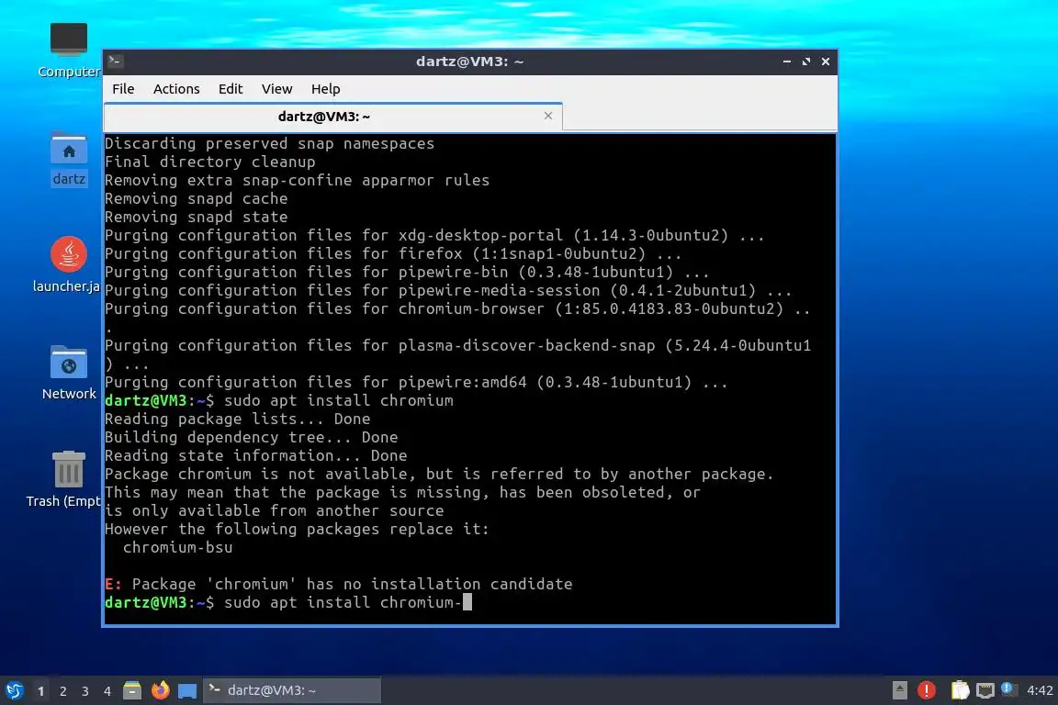Open the removable media eject tray icon
This screenshot has width=1058, height=705.
tap(899, 689)
